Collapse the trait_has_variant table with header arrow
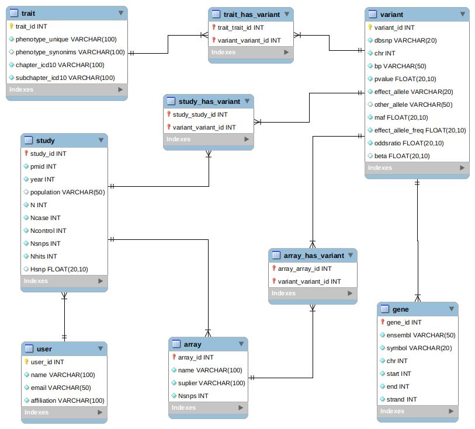 tap(286, 14)
